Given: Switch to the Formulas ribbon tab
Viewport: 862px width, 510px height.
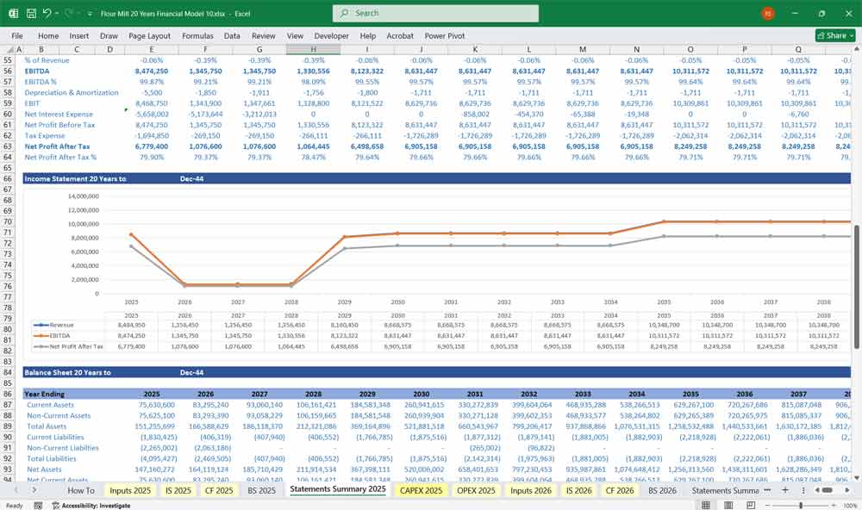Looking at the screenshot, I should [197, 36].
